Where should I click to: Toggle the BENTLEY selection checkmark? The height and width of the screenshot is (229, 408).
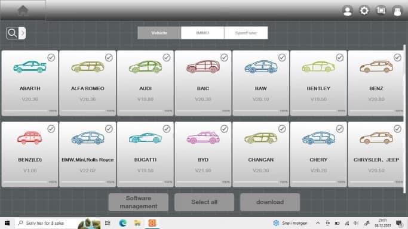click(339, 57)
